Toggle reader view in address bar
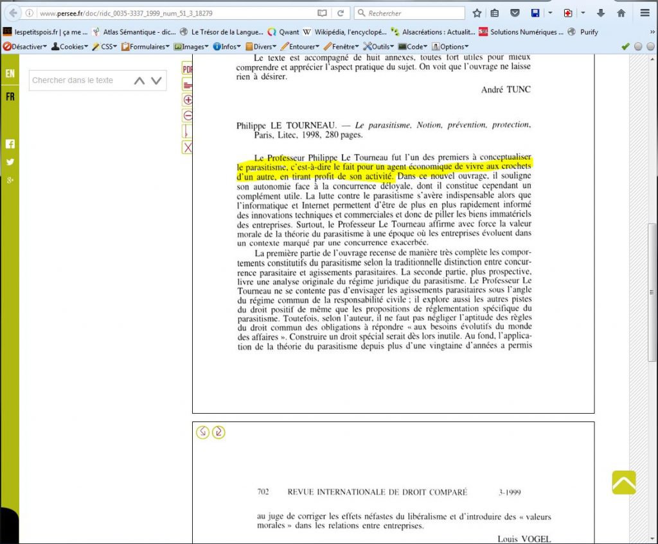This screenshot has height=544, width=658. tap(322, 13)
